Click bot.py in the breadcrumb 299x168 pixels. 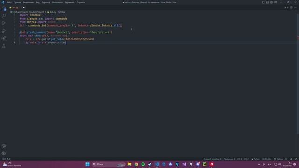(53, 12)
